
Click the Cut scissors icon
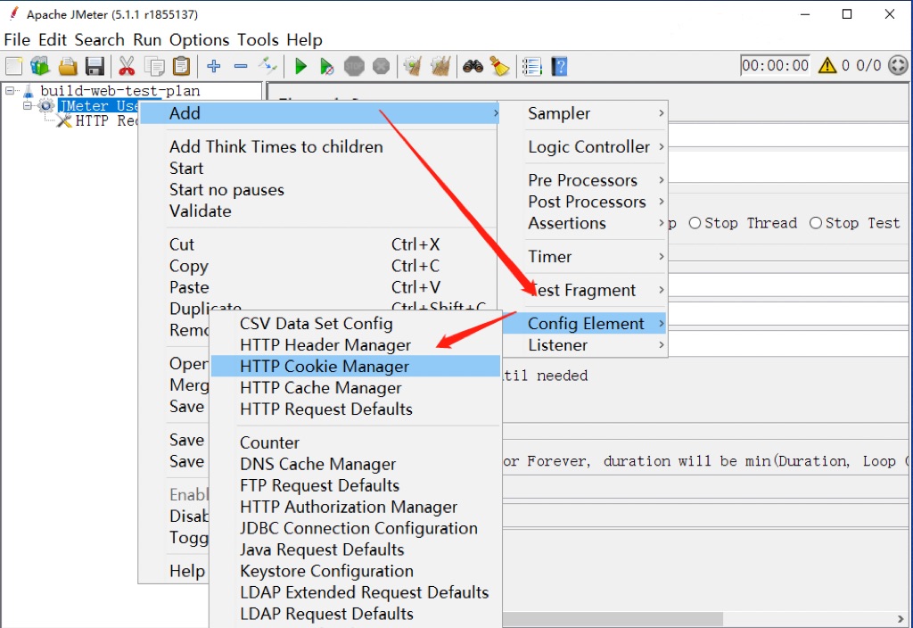click(x=127, y=66)
